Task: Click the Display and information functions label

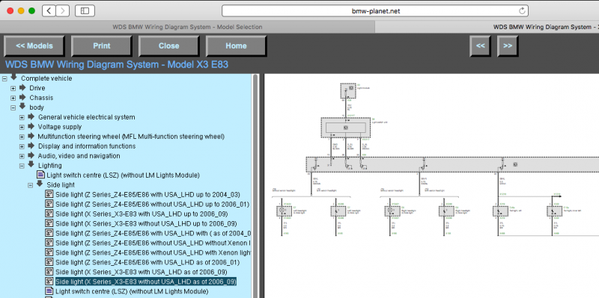Action: pos(87,146)
